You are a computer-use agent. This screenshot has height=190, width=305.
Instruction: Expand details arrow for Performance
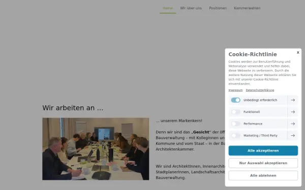(x=293, y=124)
